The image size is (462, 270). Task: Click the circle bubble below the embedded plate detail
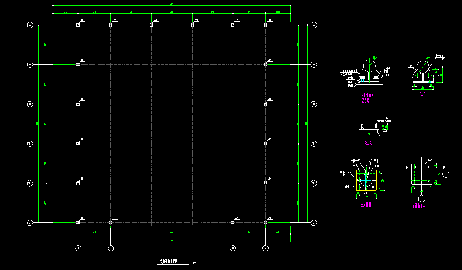click(422, 198)
